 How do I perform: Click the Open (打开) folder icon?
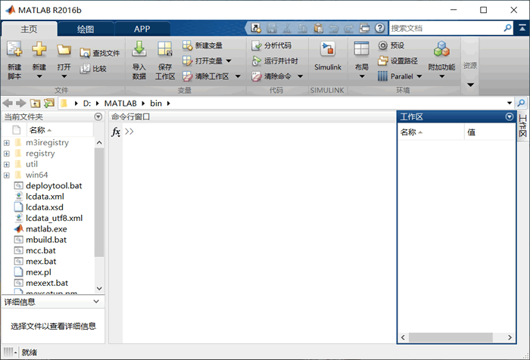[x=64, y=50]
